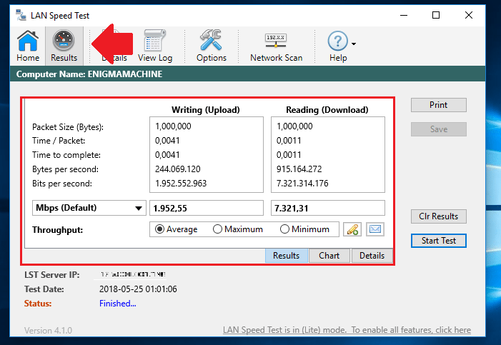Click the upload speed field 1.952,55
Screen dimensions: 501x345
tap(207, 209)
